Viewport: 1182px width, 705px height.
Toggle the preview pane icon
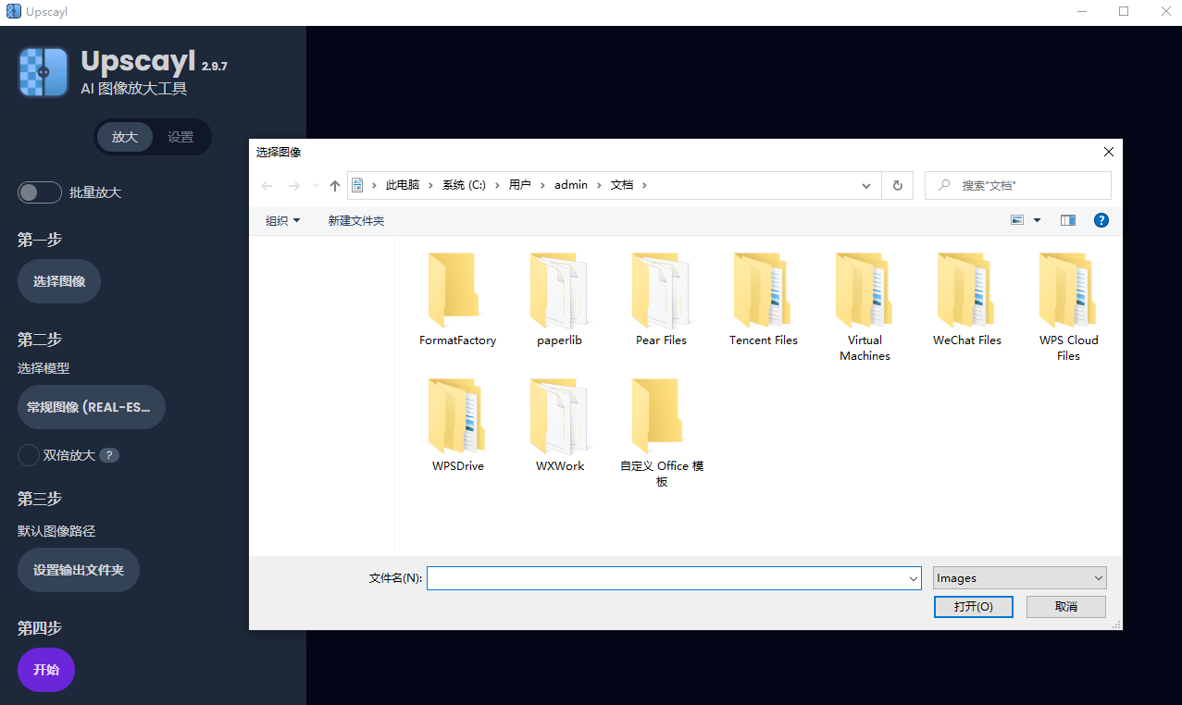[x=1067, y=220]
